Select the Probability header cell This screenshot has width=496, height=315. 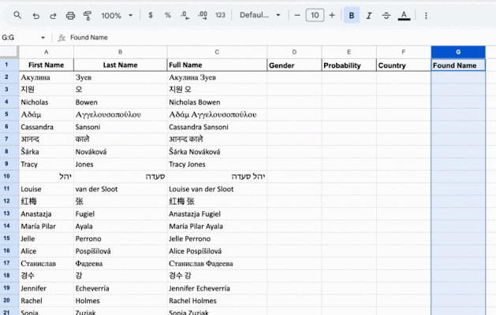(349, 65)
